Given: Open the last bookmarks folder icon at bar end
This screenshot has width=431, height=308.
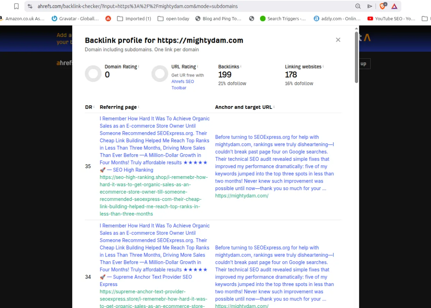Looking at the screenshot, I should point(425,19).
